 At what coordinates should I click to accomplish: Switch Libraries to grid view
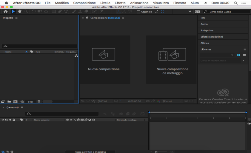(238, 55)
